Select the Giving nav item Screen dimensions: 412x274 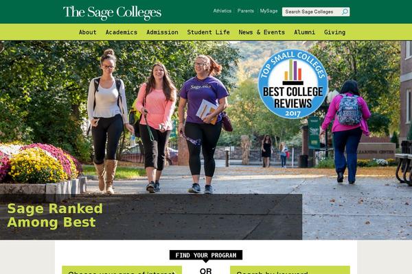click(335, 32)
